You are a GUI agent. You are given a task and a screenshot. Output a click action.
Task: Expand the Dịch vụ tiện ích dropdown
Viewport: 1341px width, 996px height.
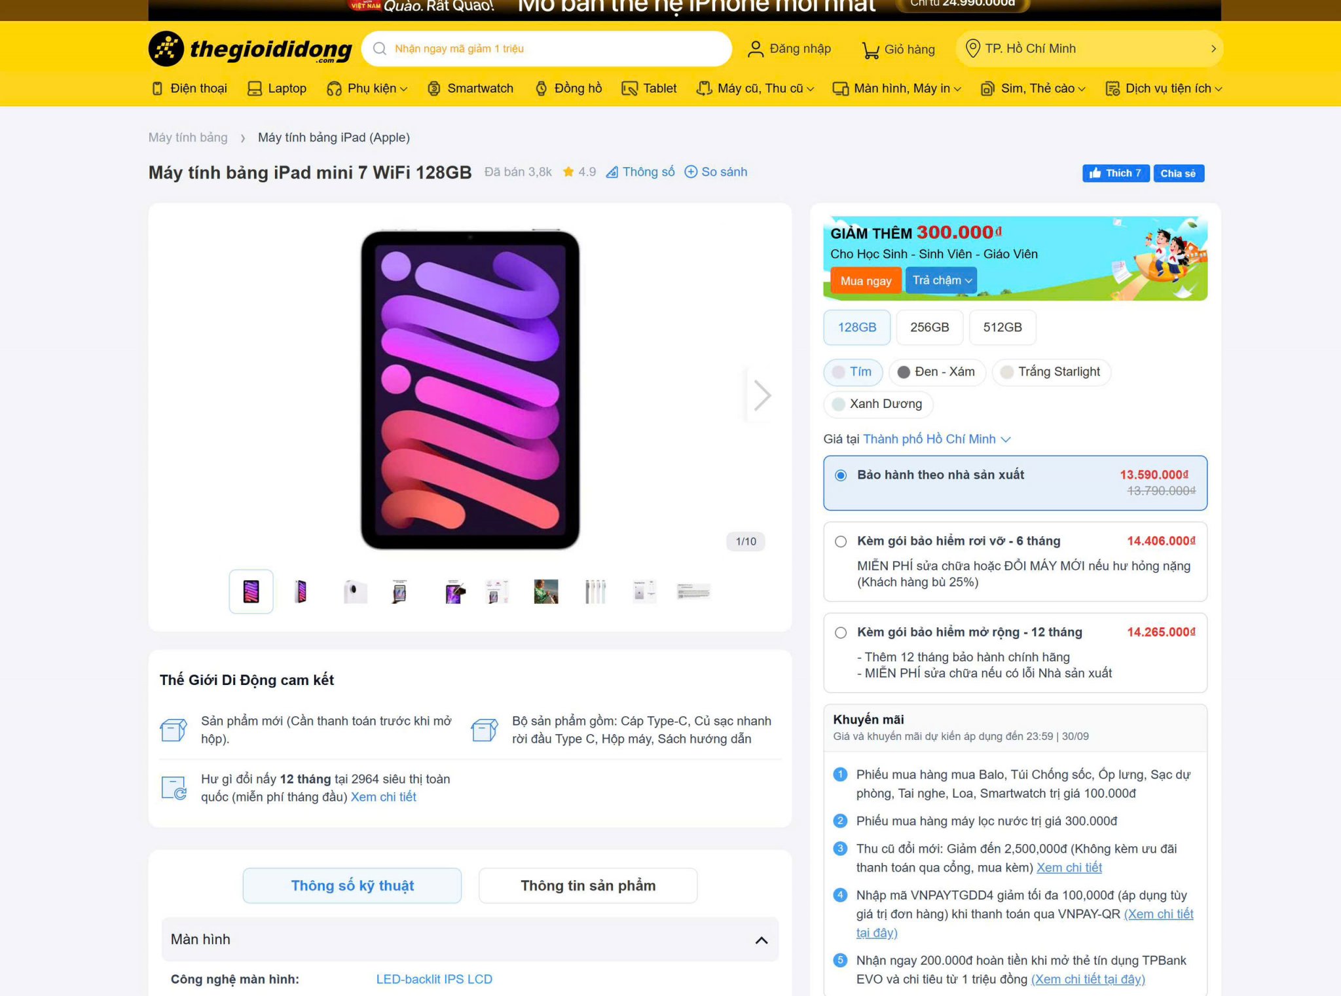coord(1218,89)
